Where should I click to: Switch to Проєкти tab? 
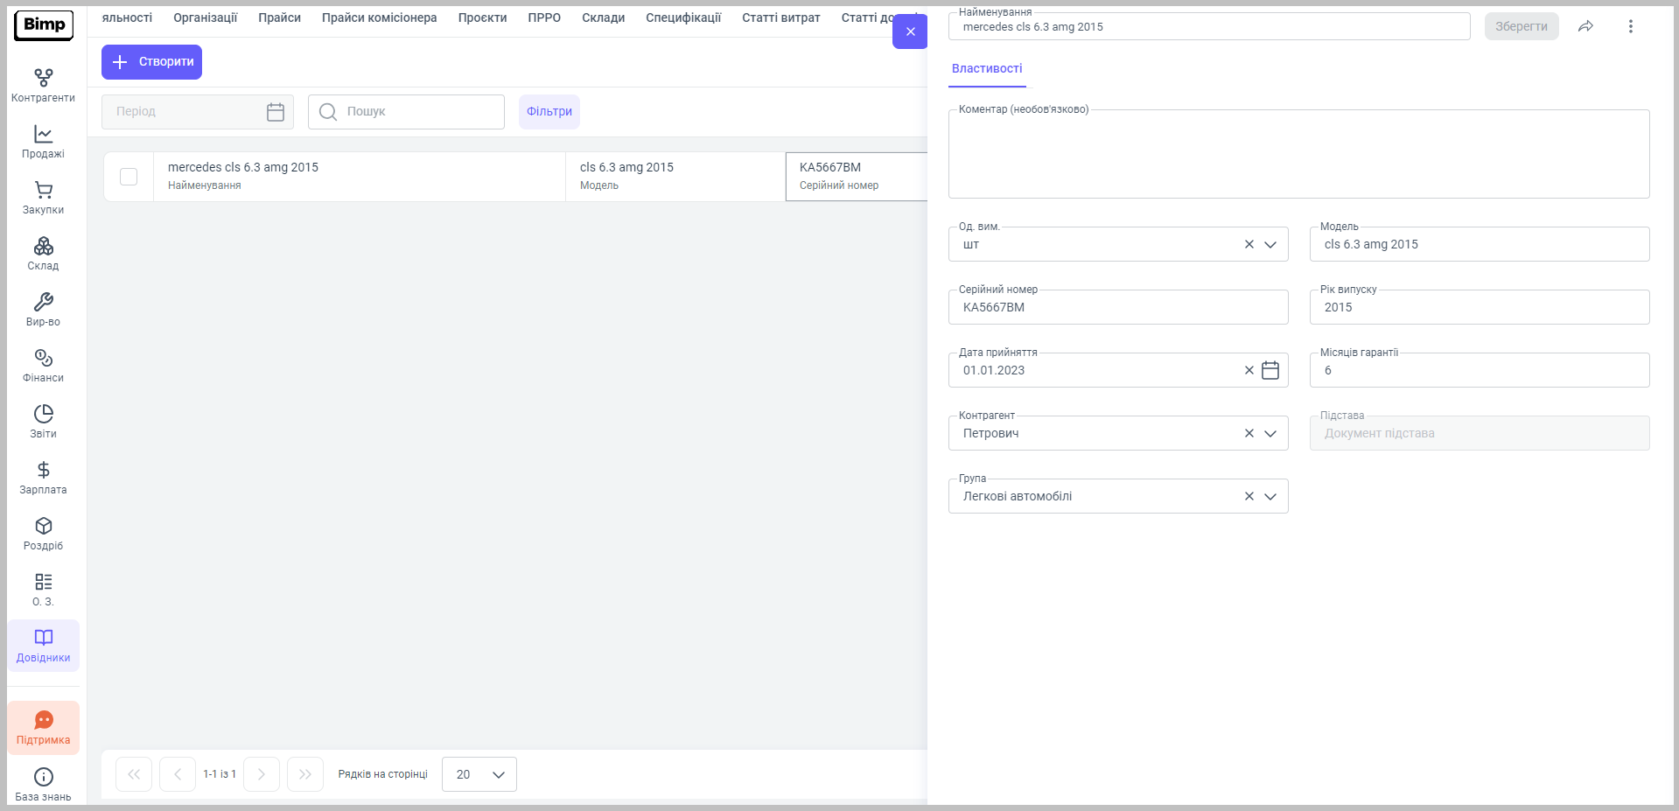482,17
